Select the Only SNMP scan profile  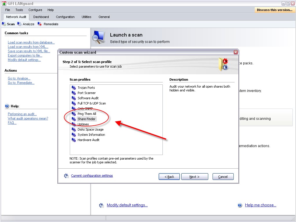tap(85, 109)
